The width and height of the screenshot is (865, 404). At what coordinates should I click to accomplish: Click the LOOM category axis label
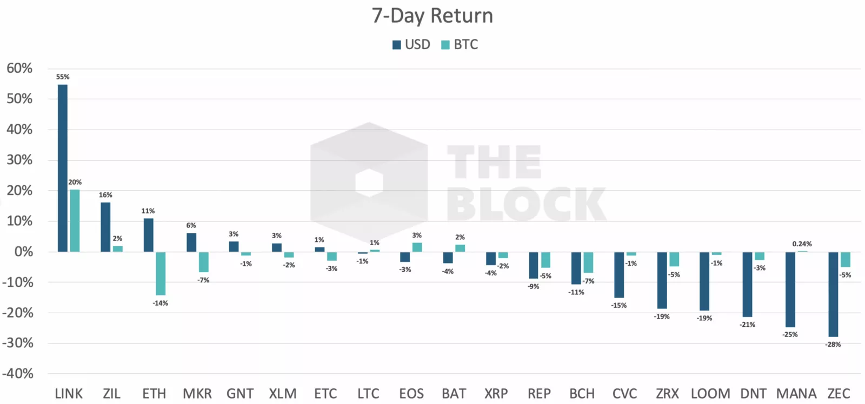[x=710, y=394]
